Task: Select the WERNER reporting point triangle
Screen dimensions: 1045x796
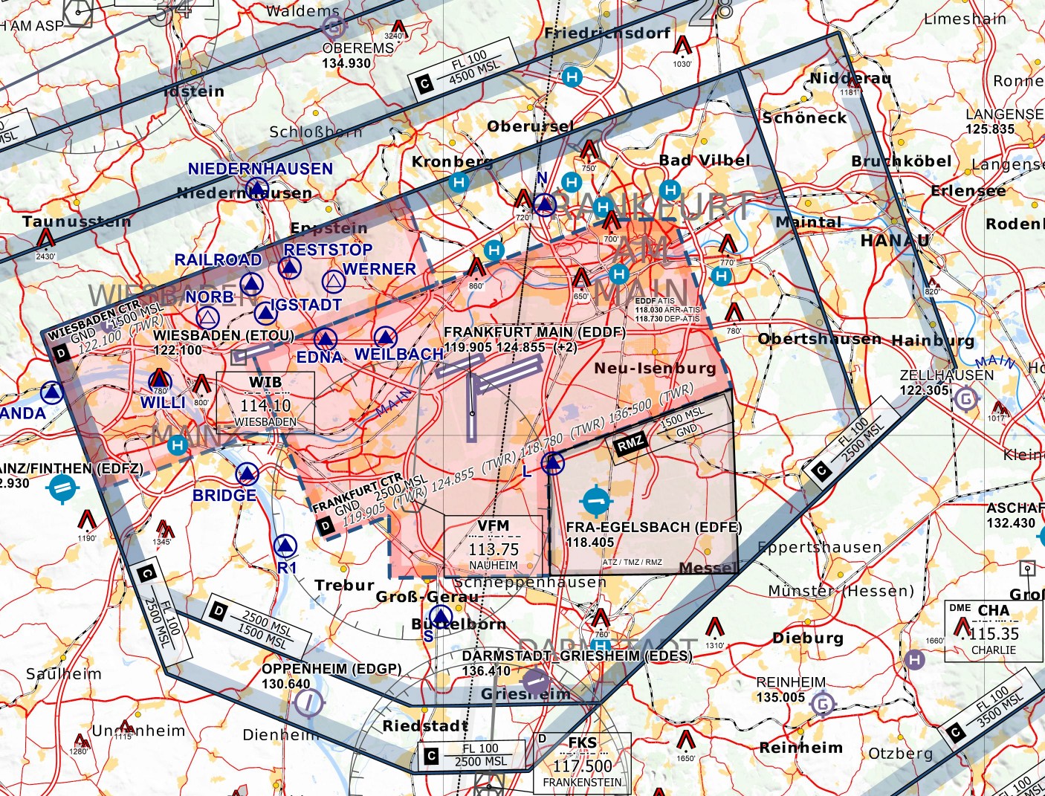Action: coord(334,282)
